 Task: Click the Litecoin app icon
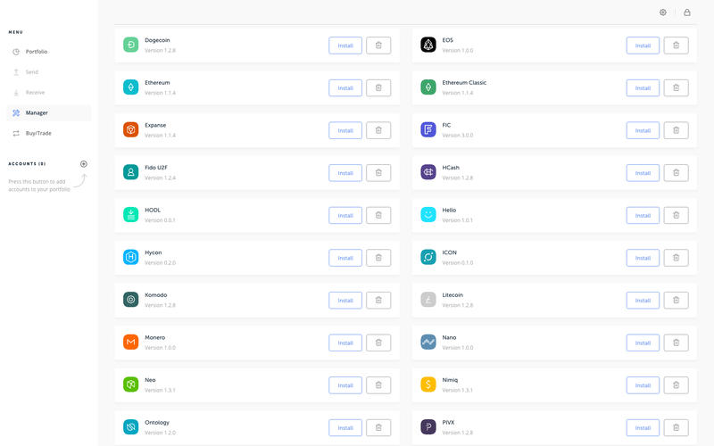(428, 300)
